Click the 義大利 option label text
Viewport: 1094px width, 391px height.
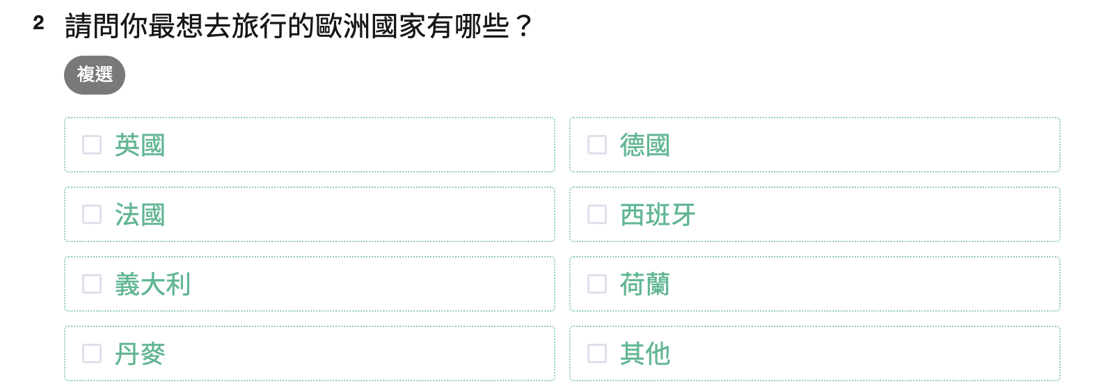coord(152,285)
